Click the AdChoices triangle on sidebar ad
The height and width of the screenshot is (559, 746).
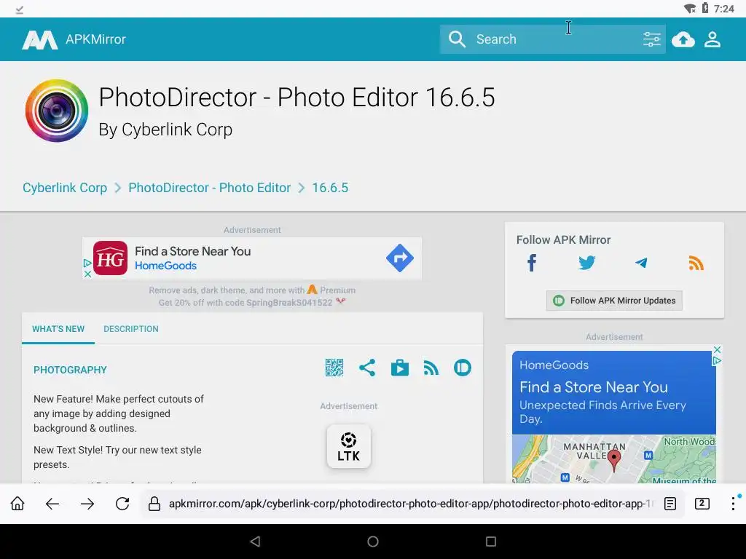coord(717,361)
